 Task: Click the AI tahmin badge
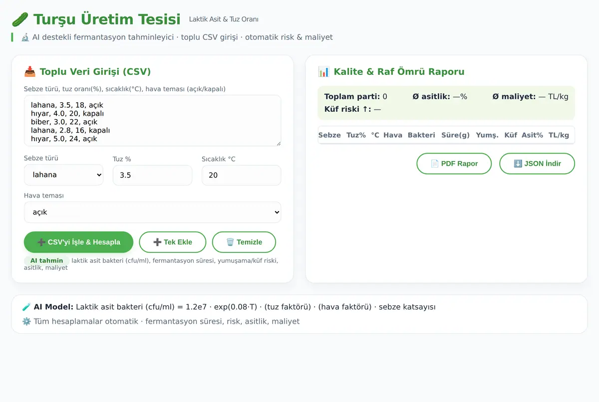46,260
